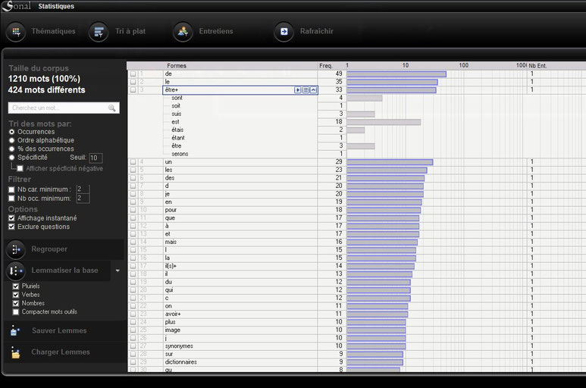Click the search magnifier icon
The width and height of the screenshot is (586, 388).
point(111,108)
